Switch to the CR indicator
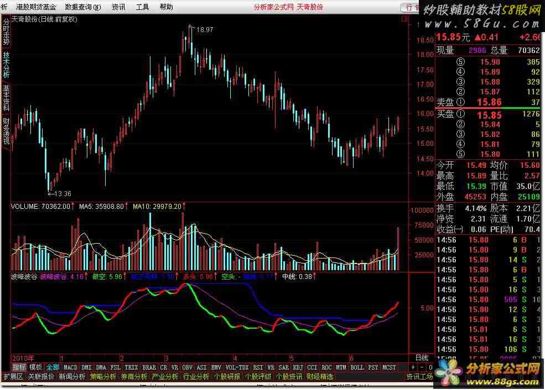545x390 pixels. [x=164, y=367]
